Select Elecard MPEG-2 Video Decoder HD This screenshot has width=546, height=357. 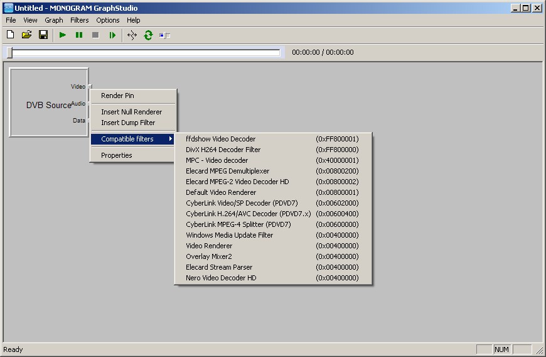(274, 182)
